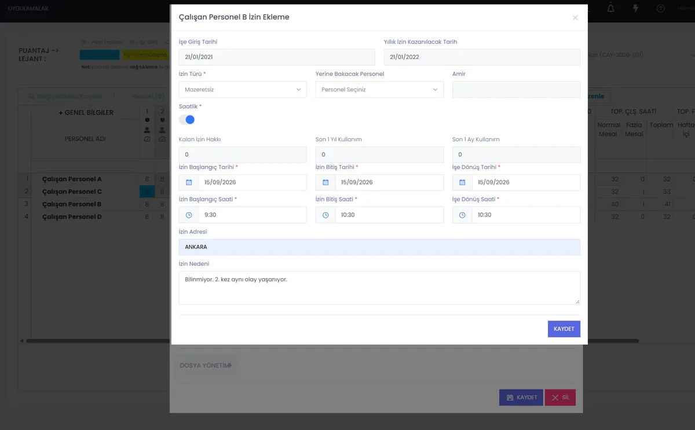Click the horizontal scrollbar under the timesheet grid
The height and width of the screenshot is (430, 695).
tap(332, 341)
